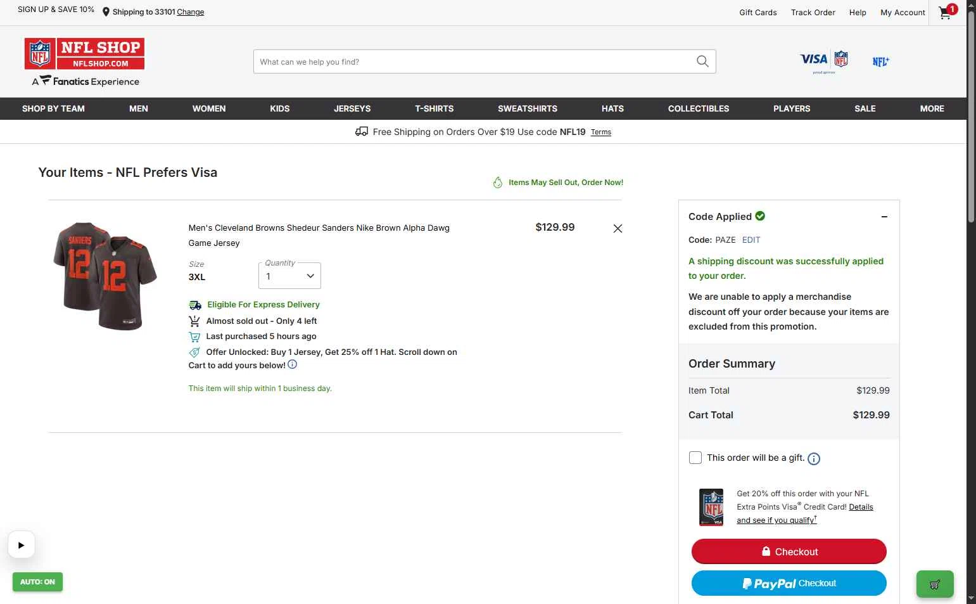Open the SALE menu
This screenshot has height=604, width=976.
click(x=865, y=108)
